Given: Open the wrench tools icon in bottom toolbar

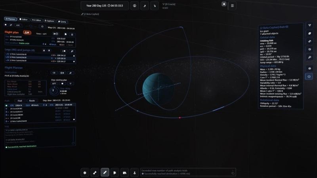Looking at the screenshot, I should click(x=95, y=172).
